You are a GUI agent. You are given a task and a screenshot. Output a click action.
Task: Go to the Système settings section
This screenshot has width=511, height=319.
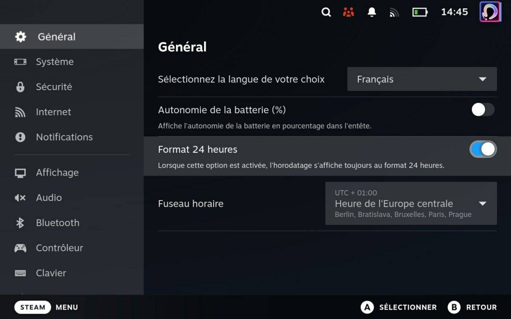(72, 62)
